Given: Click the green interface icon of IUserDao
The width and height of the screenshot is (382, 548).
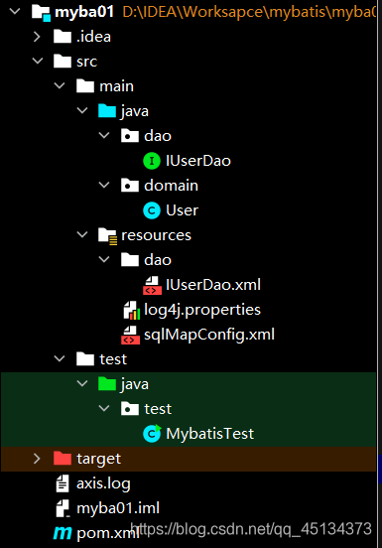Looking at the screenshot, I should coord(152,161).
